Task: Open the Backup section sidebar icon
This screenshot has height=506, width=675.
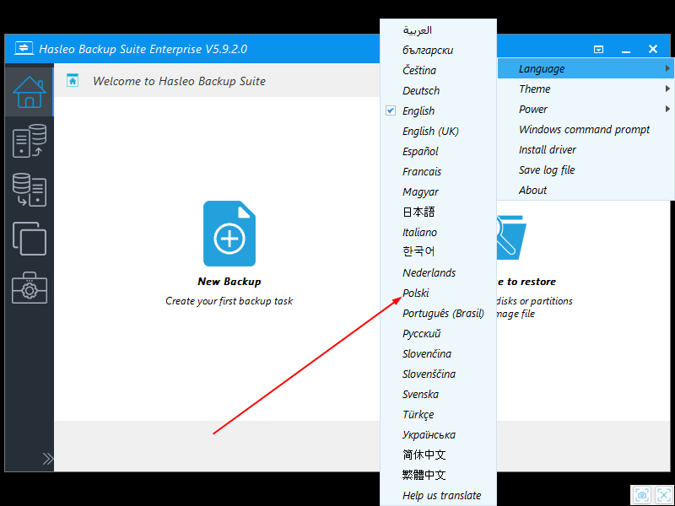Action: [x=30, y=141]
